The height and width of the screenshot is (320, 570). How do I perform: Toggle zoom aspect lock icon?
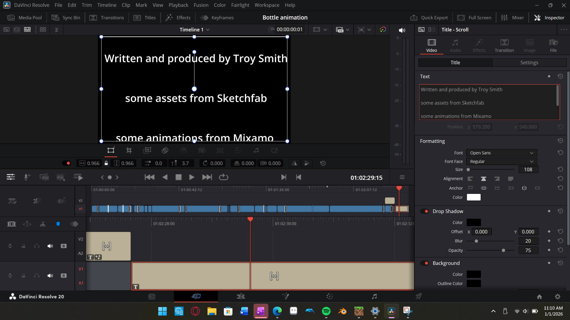point(106,163)
